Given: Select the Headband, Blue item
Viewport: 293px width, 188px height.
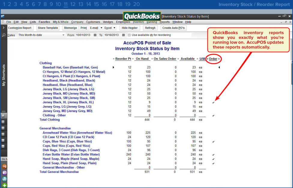Looking at the screenshot, I should [x=68, y=85].
